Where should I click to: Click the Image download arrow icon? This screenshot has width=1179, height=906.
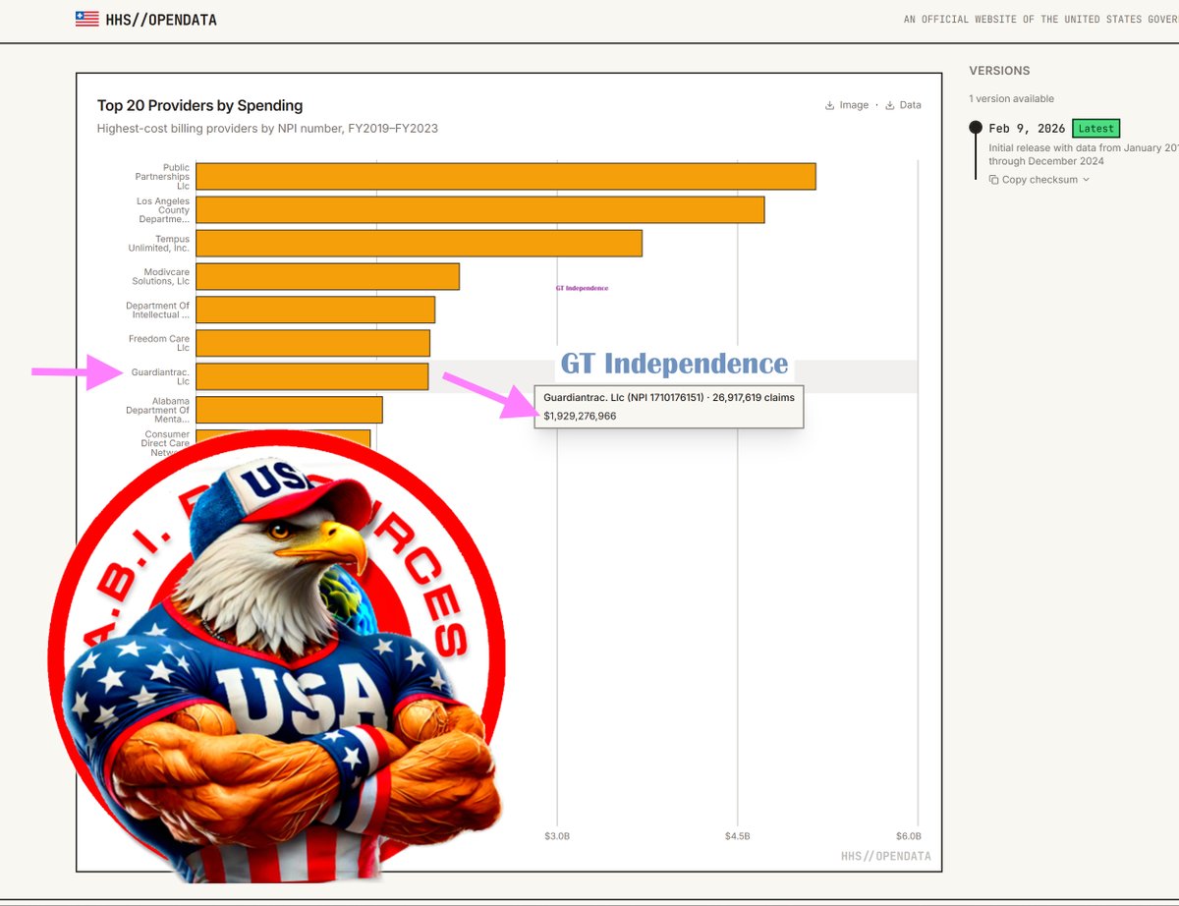pyautogui.click(x=830, y=105)
